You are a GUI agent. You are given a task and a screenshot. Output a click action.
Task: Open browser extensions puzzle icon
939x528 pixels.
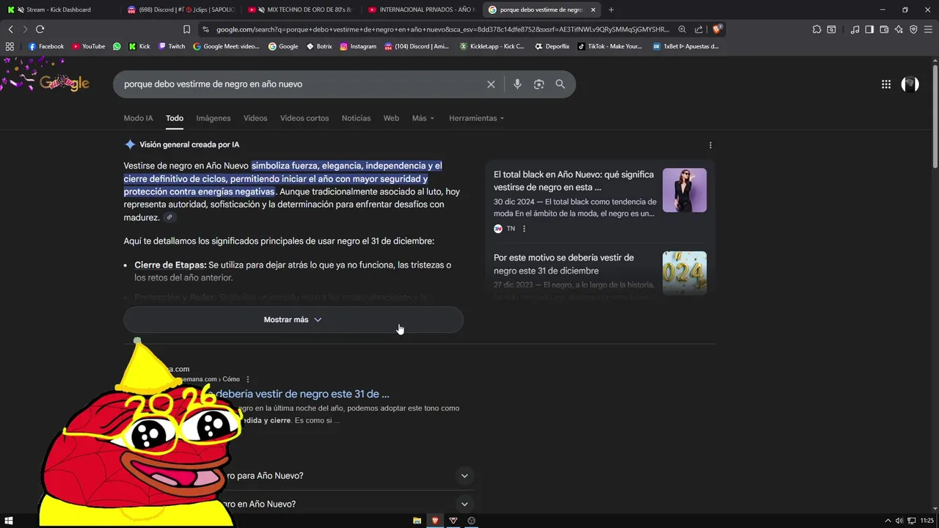(x=816, y=29)
